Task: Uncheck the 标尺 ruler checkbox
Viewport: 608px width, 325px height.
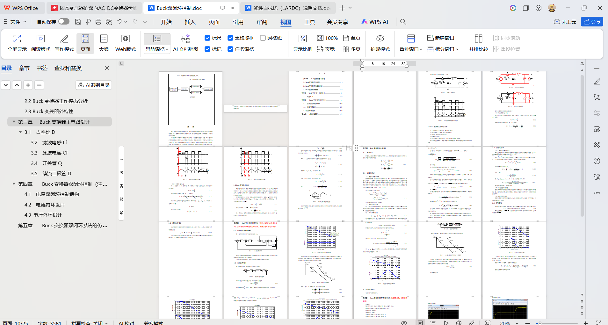Action: pyautogui.click(x=207, y=38)
